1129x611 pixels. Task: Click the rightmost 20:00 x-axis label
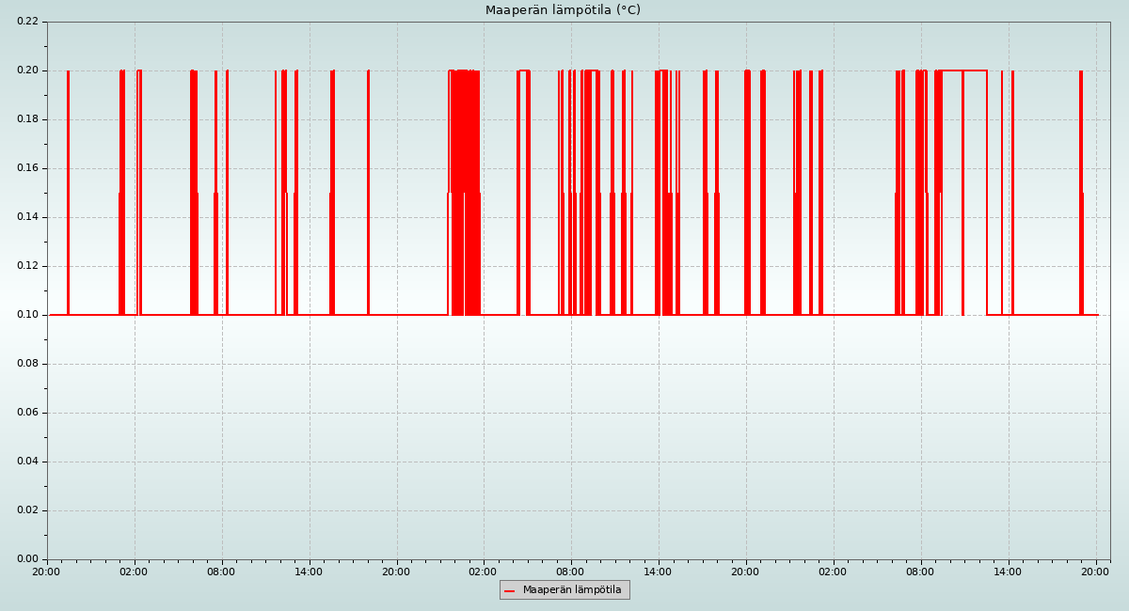pos(1095,572)
